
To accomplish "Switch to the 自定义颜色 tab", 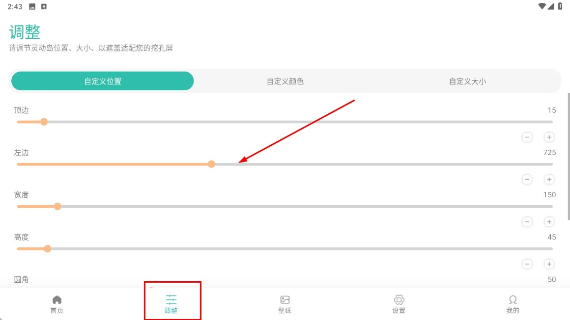I will pos(285,81).
